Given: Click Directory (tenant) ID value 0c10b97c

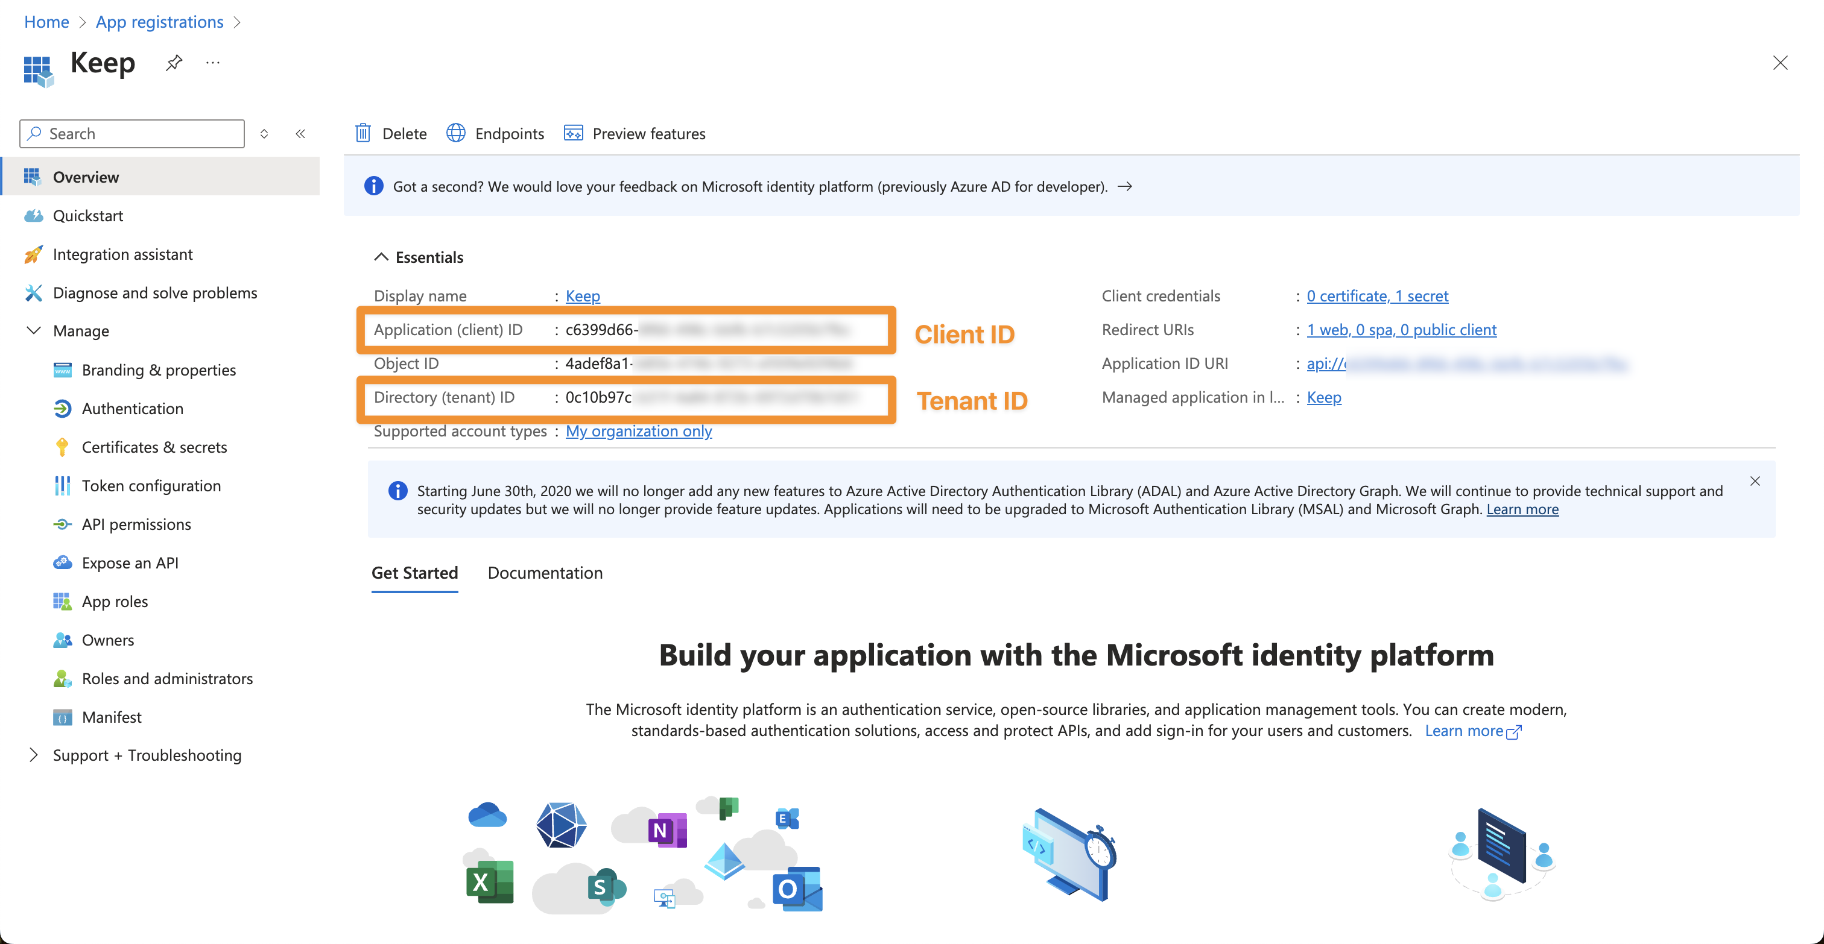Looking at the screenshot, I should coord(712,397).
